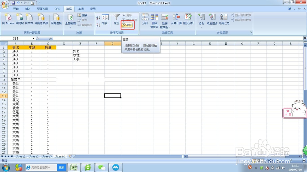Image resolution: width=307 pixels, height=172 pixels.
Task: Click the Name Box showing G13
Action: tap(16, 39)
